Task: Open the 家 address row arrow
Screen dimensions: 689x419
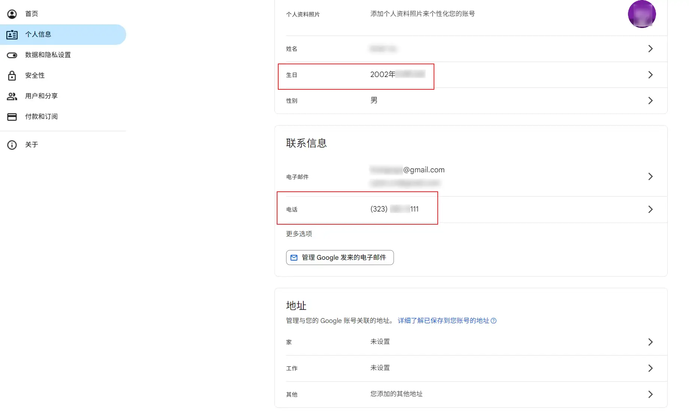Action: 650,342
